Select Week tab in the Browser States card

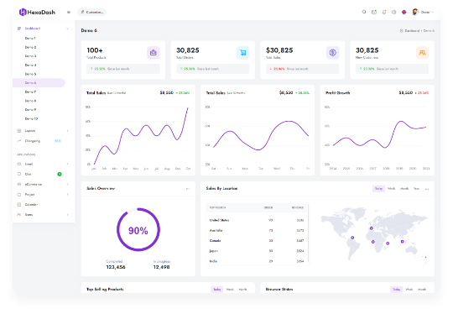[409, 289]
